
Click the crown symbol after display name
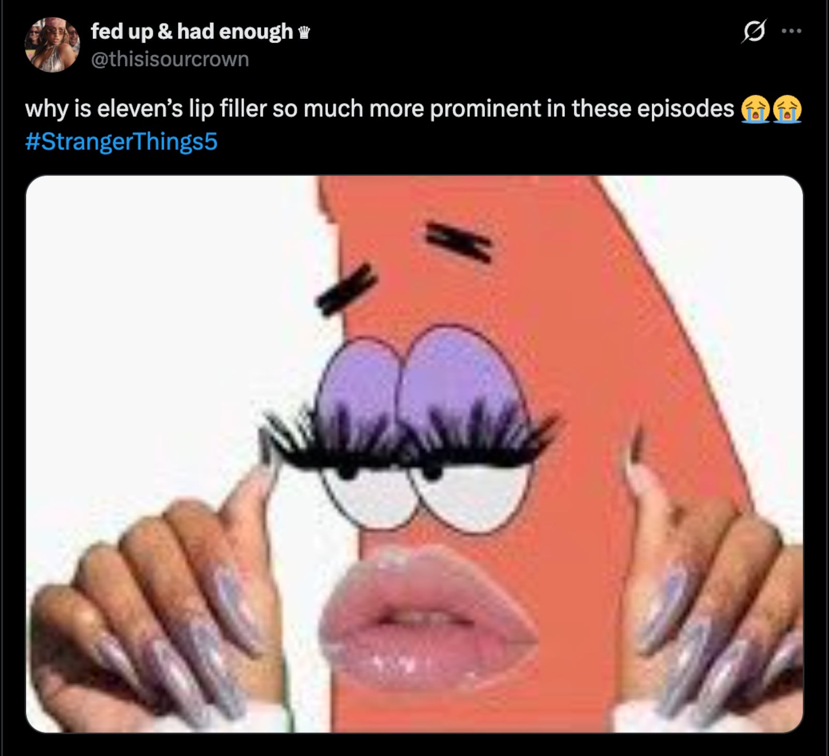tap(304, 33)
